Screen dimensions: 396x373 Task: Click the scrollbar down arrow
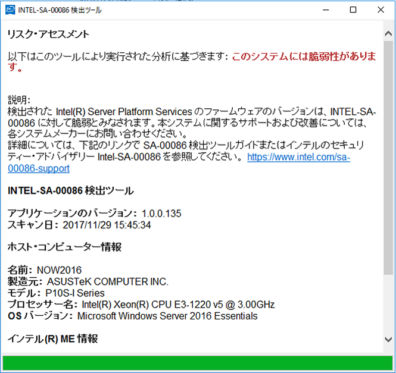tap(388, 339)
